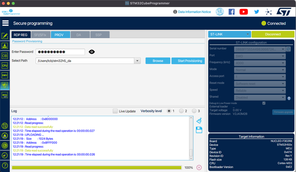296x172 pixels.
Task: Save log with the floppy disk icon
Action: click(199, 130)
